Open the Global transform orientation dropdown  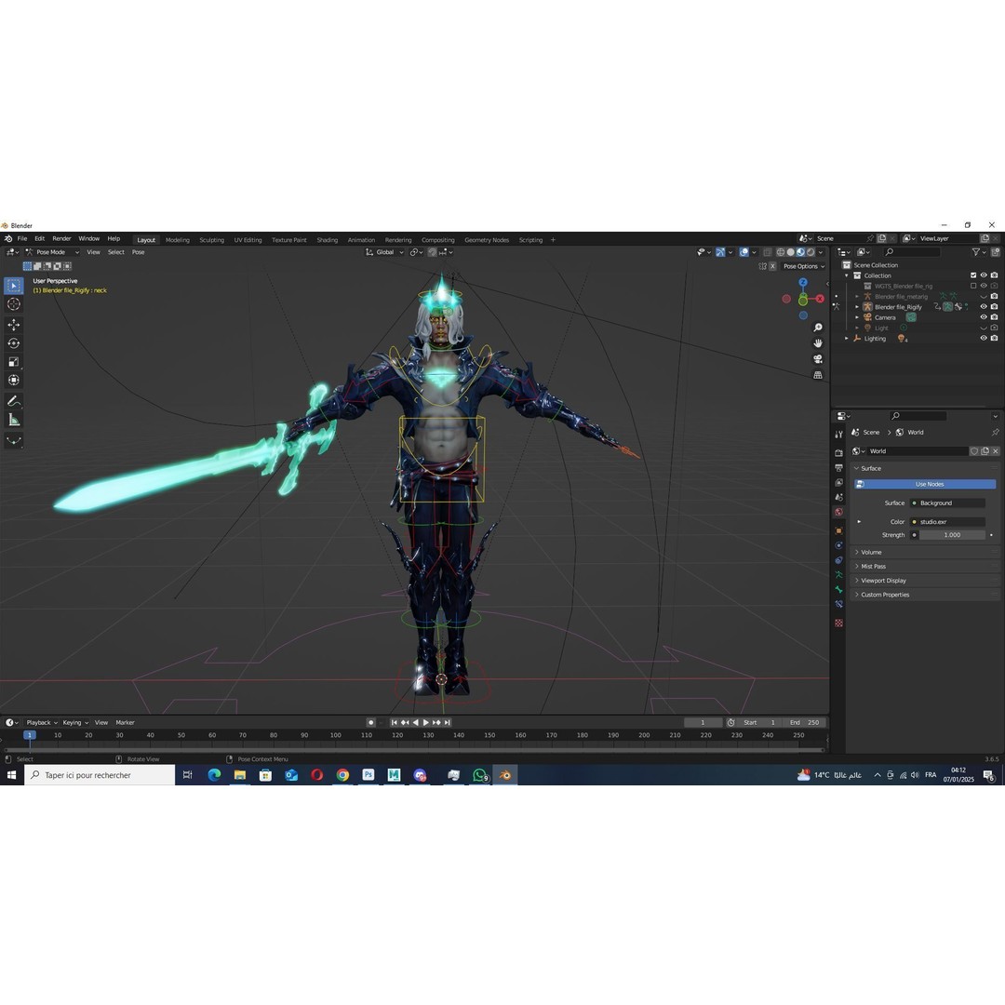[x=384, y=252]
